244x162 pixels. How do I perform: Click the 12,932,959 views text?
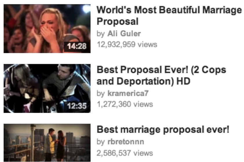(x=127, y=45)
